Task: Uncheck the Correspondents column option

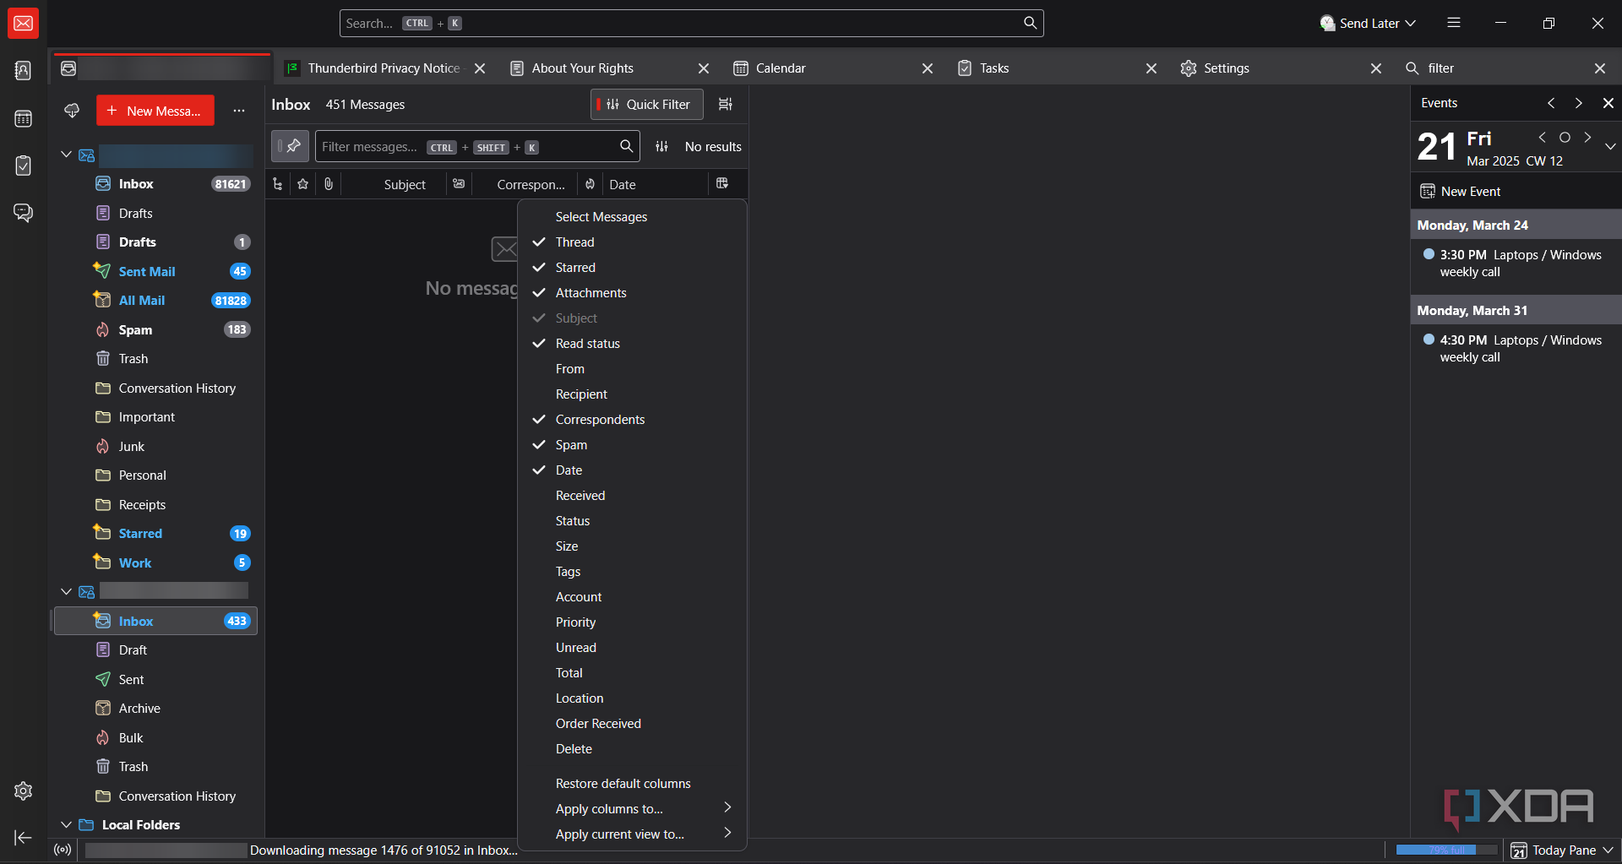Action: (x=632, y=420)
